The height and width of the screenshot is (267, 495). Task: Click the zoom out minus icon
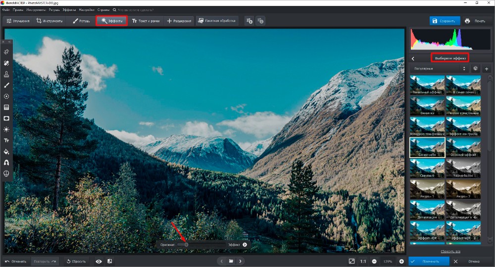(374, 261)
